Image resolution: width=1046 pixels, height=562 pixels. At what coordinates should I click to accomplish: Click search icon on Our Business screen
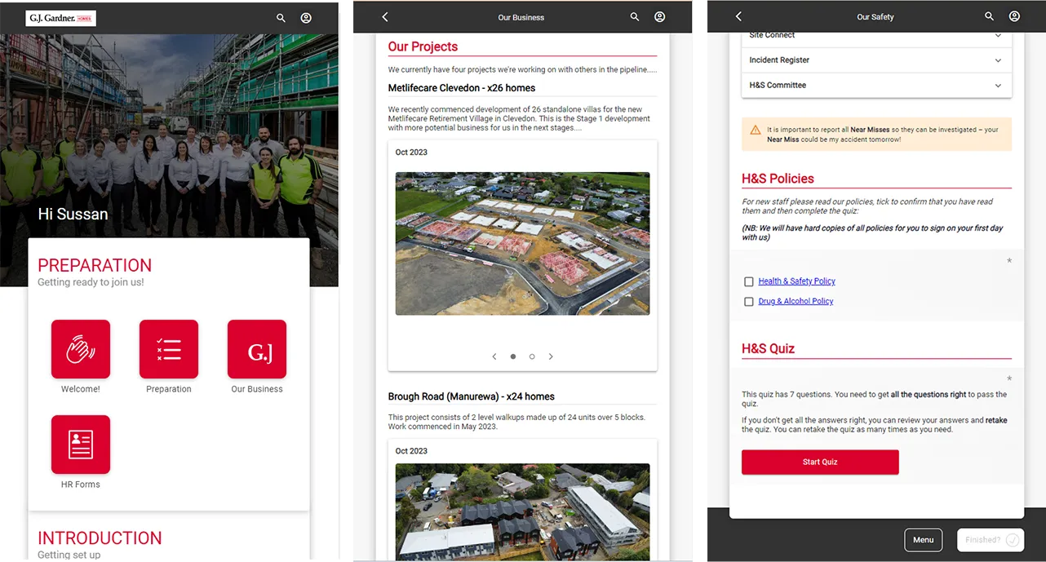click(635, 17)
